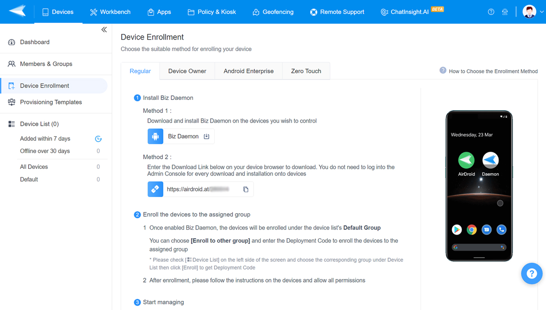Switch to the Device Owner tab

click(187, 71)
